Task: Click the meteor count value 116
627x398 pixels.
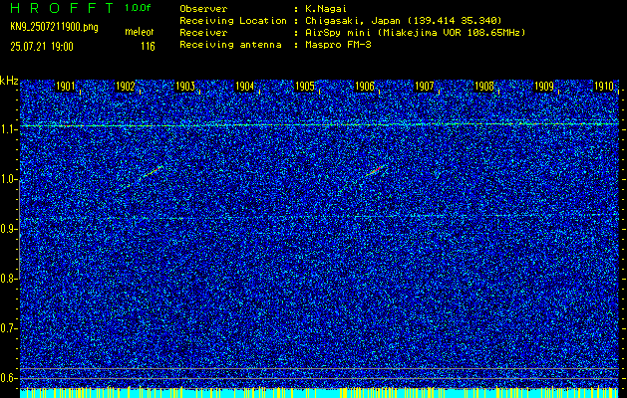Action: [148, 47]
